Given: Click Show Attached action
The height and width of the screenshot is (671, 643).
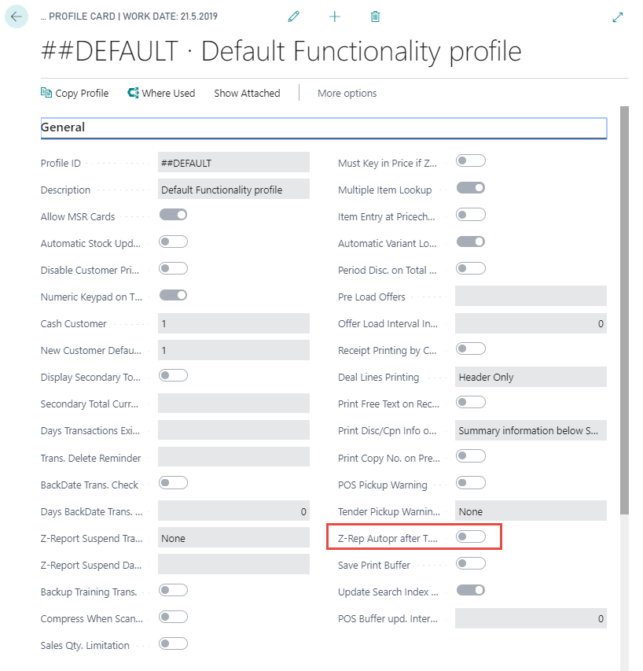Looking at the screenshot, I should (247, 93).
